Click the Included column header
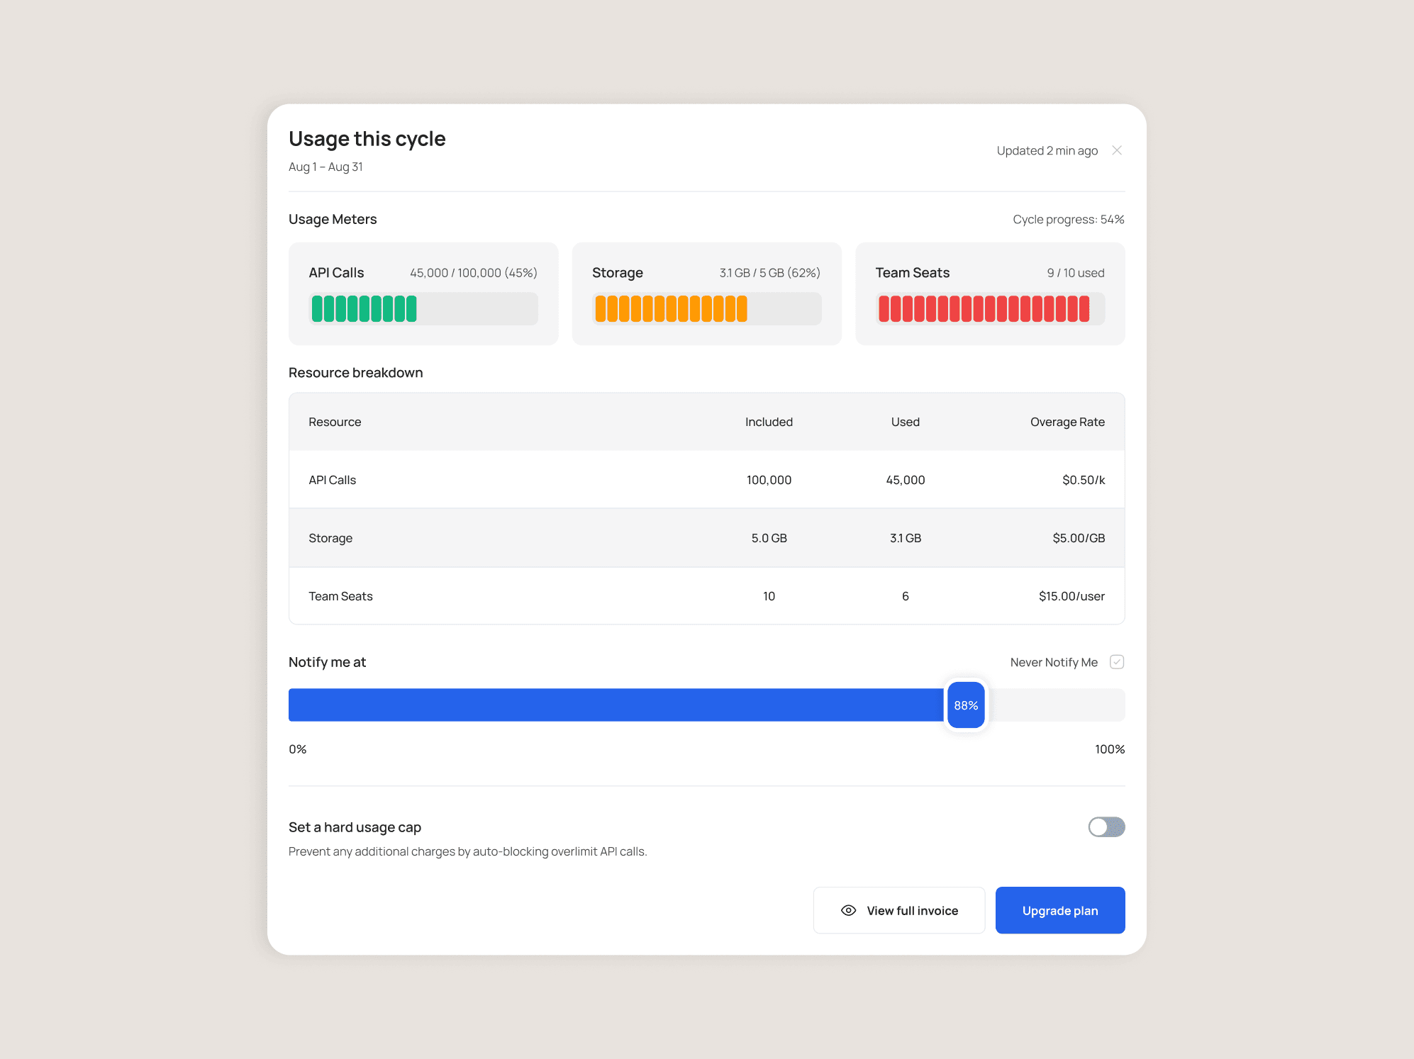The width and height of the screenshot is (1414, 1059). point(769,422)
